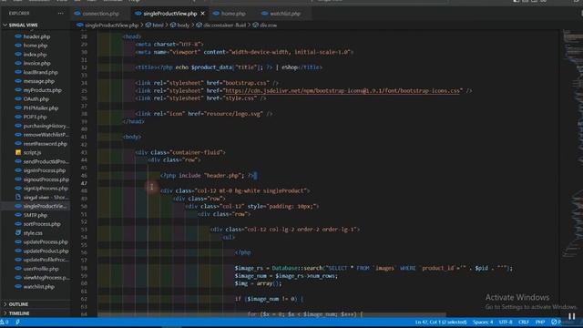Open home.php from the Explorer

coord(36,46)
